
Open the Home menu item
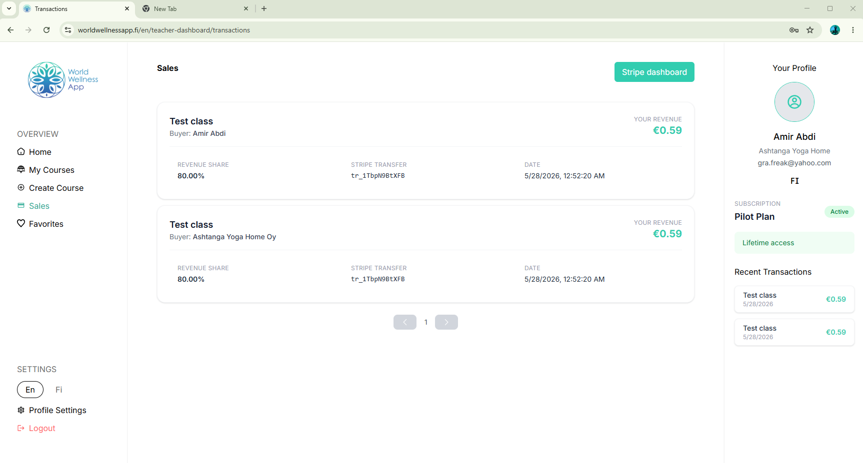tap(40, 152)
